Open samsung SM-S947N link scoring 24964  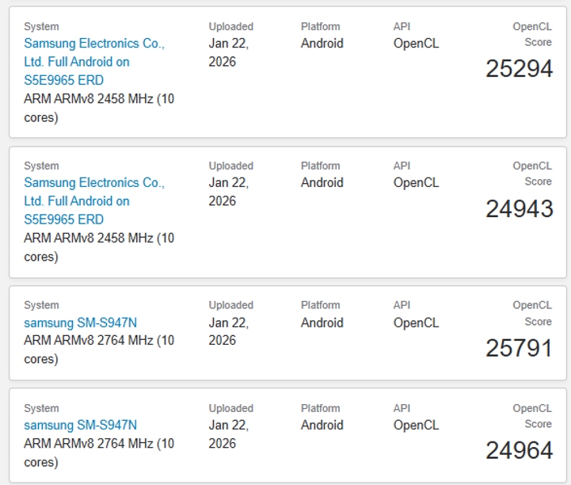pos(80,426)
